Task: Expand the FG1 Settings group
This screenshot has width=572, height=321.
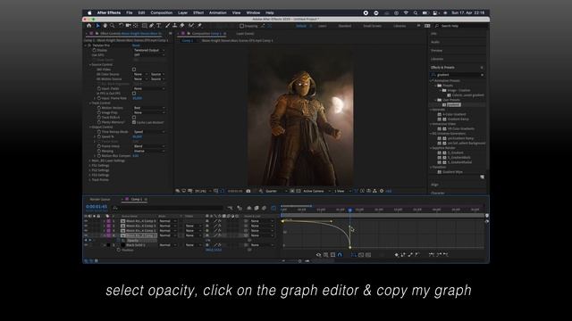Action: [90, 166]
